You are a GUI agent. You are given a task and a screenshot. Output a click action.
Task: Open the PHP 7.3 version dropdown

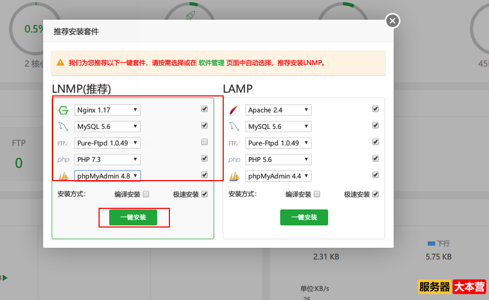107,160
